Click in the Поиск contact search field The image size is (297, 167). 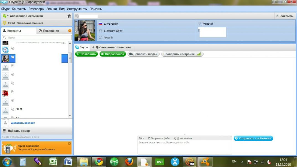tap(37, 38)
